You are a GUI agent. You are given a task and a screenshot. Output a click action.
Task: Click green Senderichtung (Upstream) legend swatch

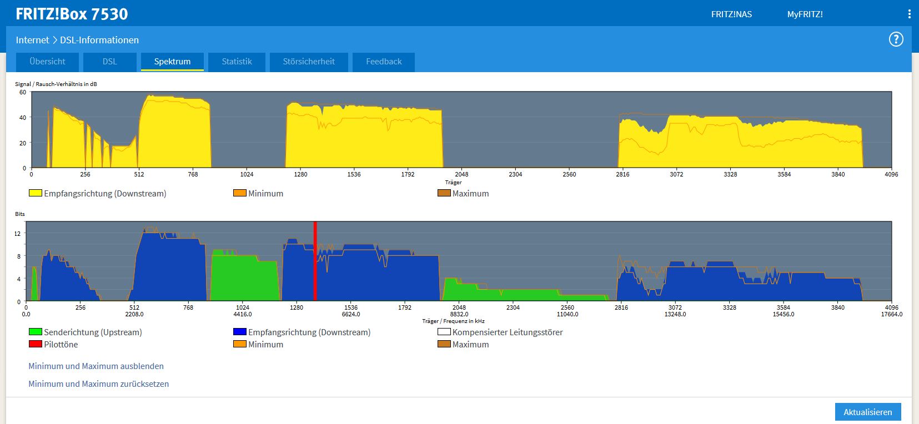[x=36, y=332]
